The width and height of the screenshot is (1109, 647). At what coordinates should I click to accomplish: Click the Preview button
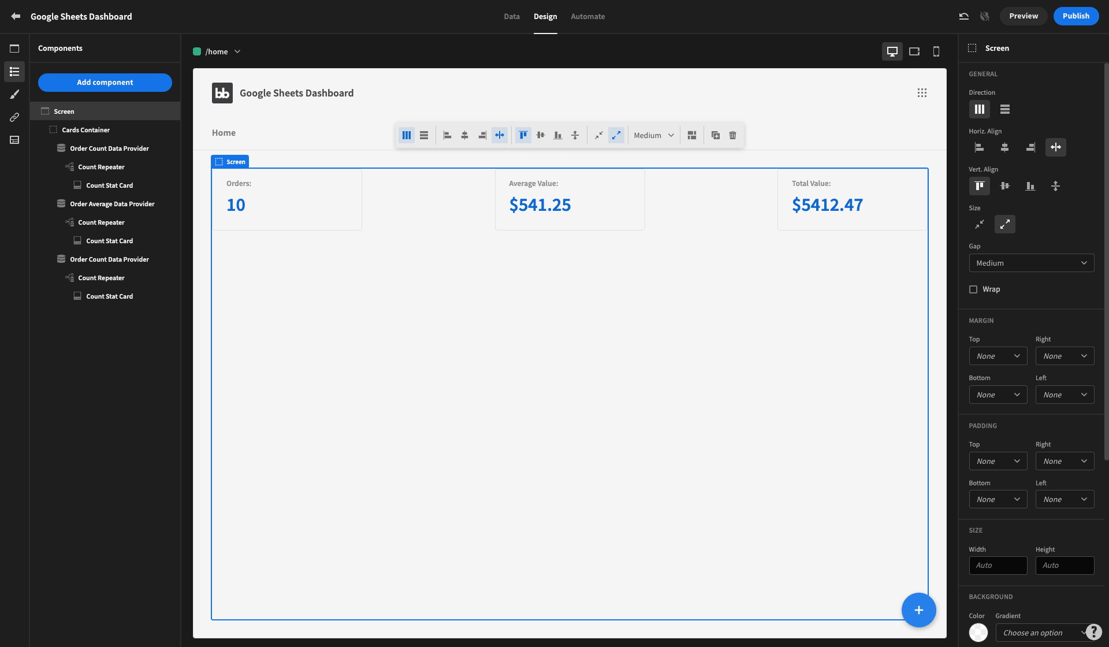(x=1024, y=16)
